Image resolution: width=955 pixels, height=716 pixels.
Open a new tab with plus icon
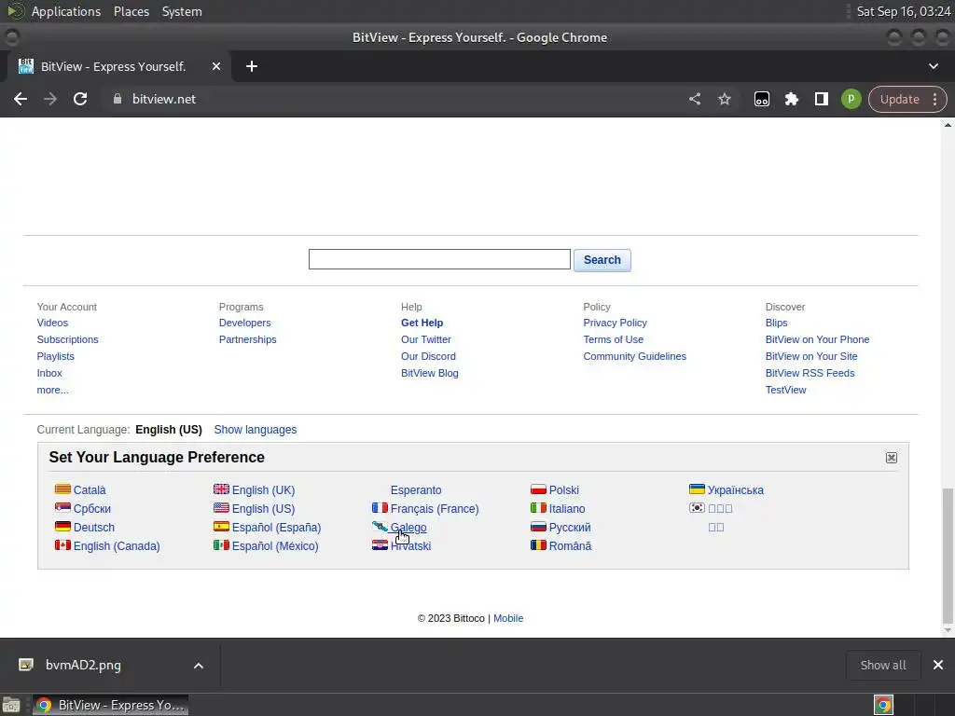(x=252, y=66)
